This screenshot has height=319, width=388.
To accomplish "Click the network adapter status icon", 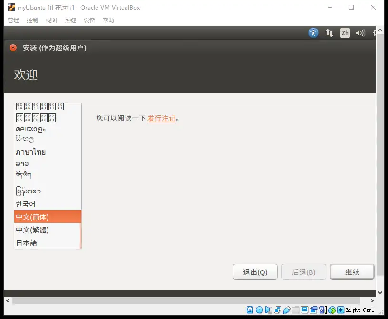I will tap(277, 310).
